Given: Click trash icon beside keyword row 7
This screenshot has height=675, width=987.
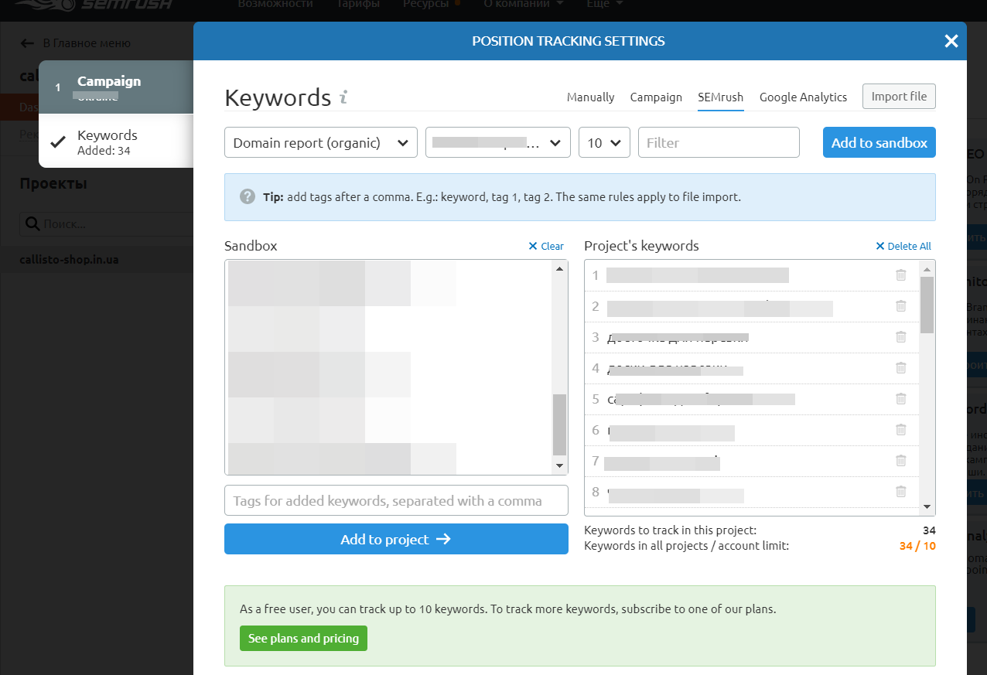Looking at the screenshot, I should click(x=900, y=461).
